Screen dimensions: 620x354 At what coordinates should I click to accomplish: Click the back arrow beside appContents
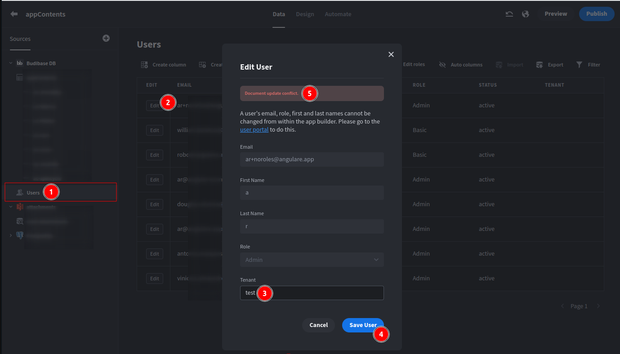click(x=14, y=14)
